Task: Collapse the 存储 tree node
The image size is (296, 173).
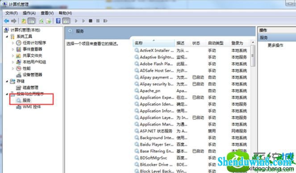Action: tap(7, 81)
